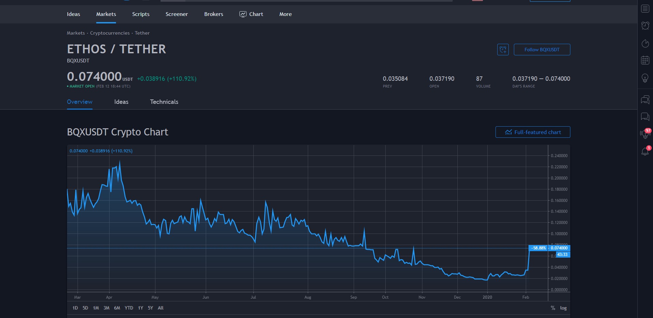This screenshot has height=318, width=653.
Task: Click the 2020 label on time axis
Action: click(487, 297)
